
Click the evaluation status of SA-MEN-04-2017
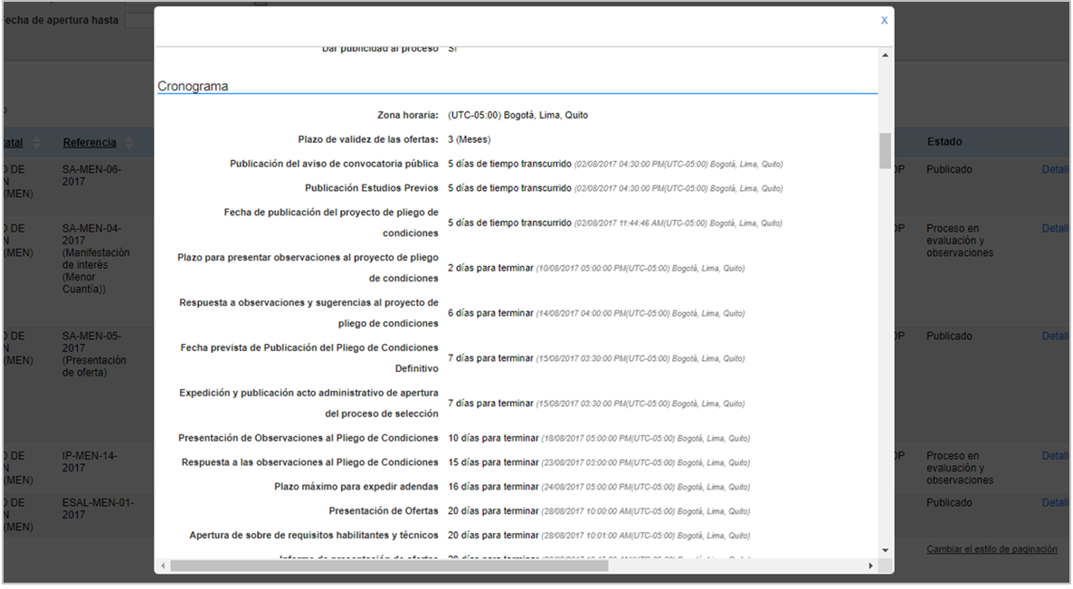(960, 241)
